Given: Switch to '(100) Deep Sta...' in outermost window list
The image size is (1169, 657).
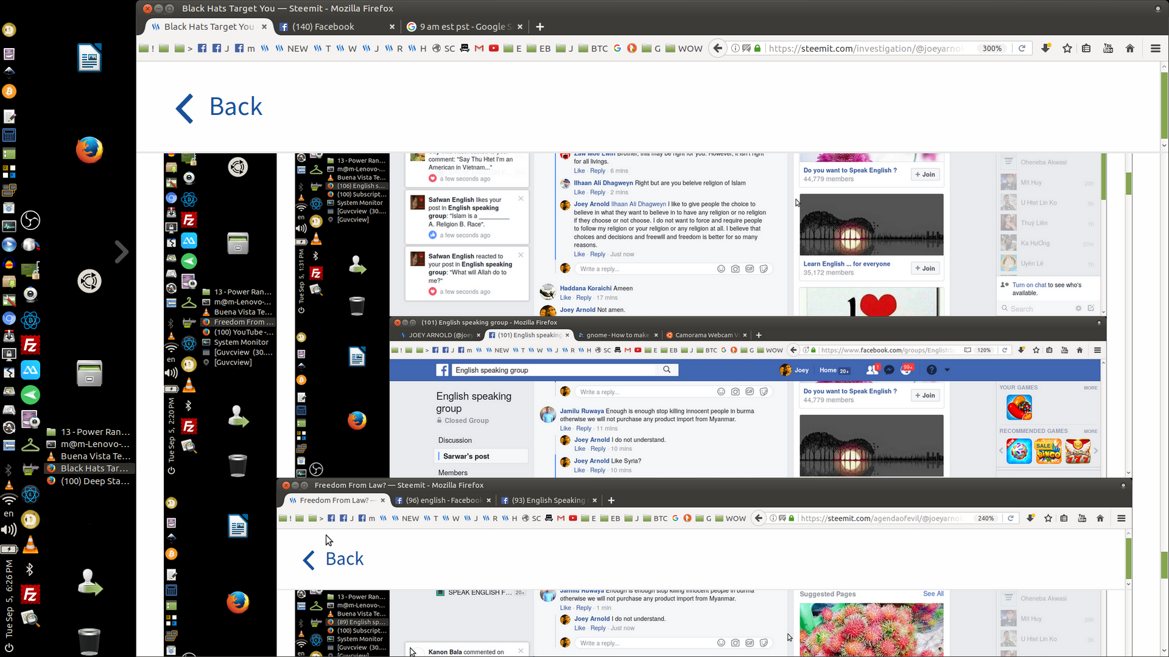Looking at the screenshot, I should pyautogui.click(x=89, y=481).
